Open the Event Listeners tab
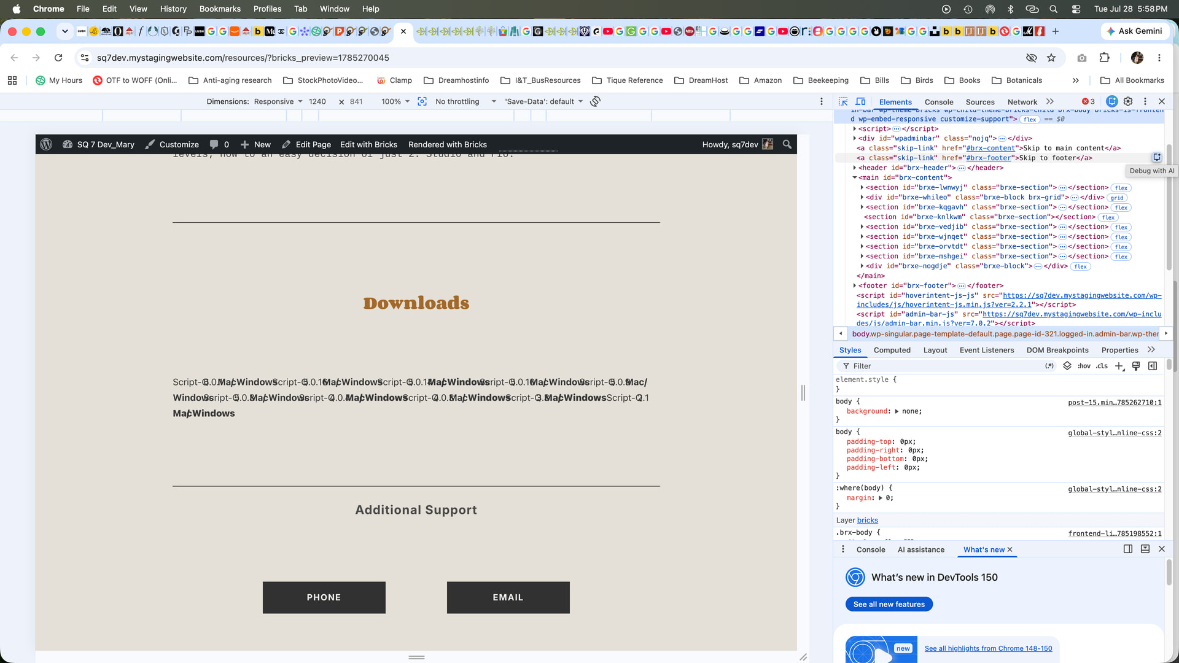The height and width of the screenshot is (663, 1179). tap(987, 350)
